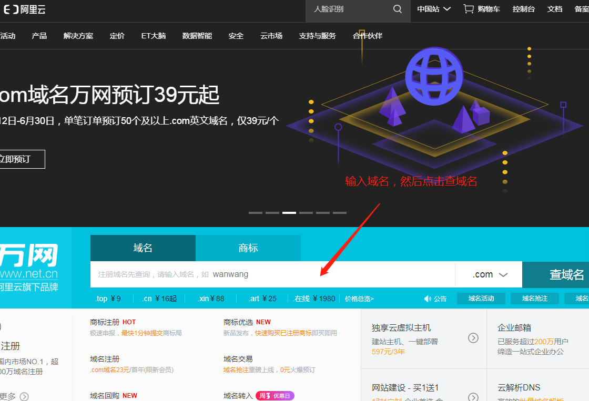Open the 中国站 region dropdown
Viewport: 589px width, 401px height.
pos(433,9)
